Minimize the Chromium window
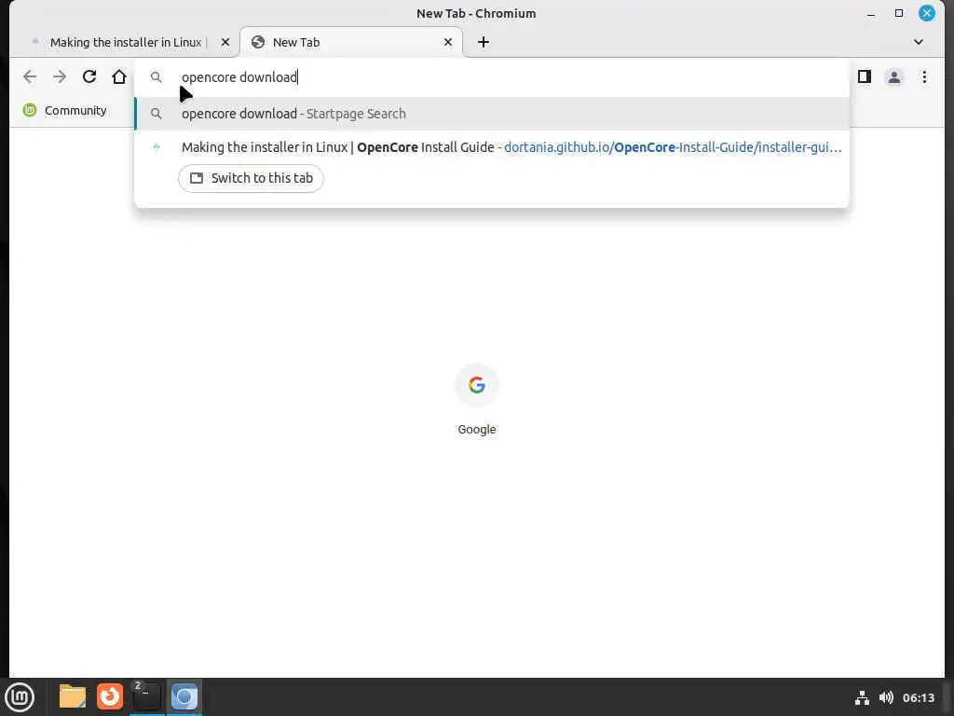 [871, 13]
